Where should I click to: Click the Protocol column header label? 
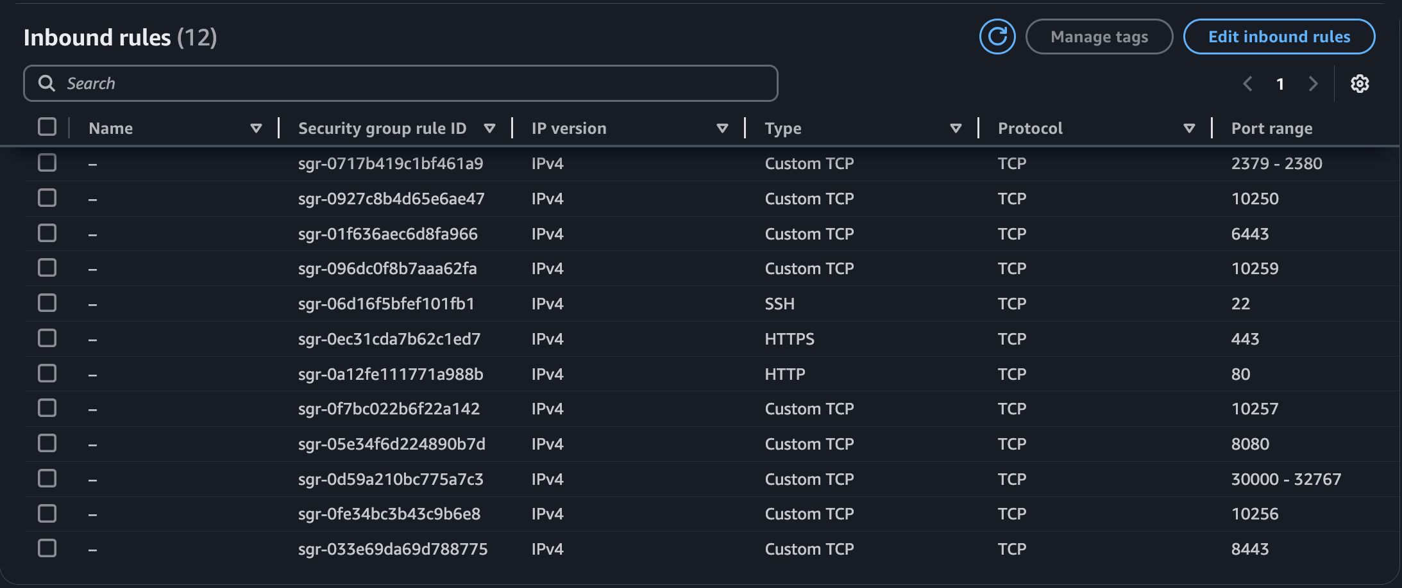click(x=1030, y=129)
